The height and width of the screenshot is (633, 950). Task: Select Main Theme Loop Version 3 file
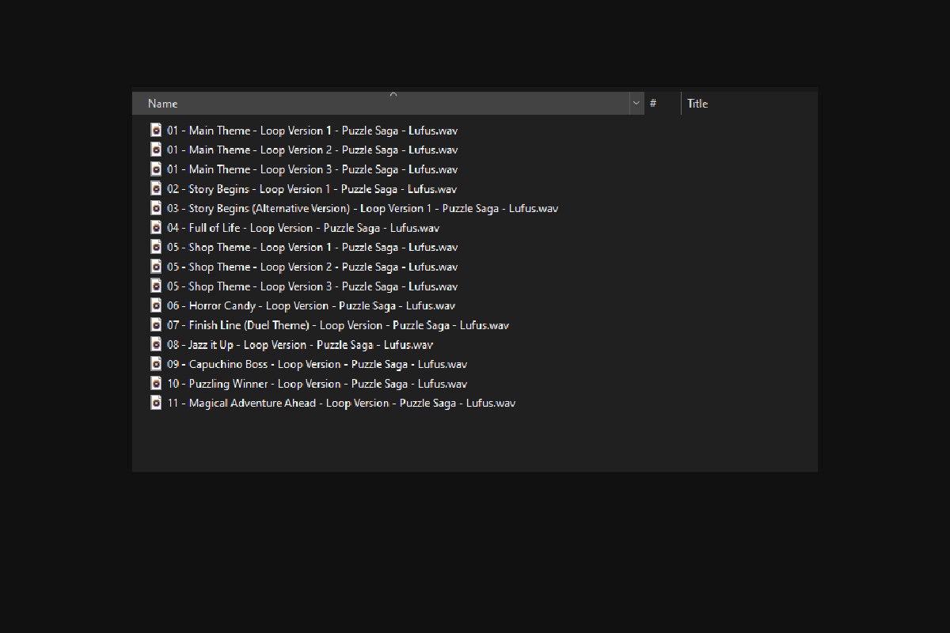312,169
